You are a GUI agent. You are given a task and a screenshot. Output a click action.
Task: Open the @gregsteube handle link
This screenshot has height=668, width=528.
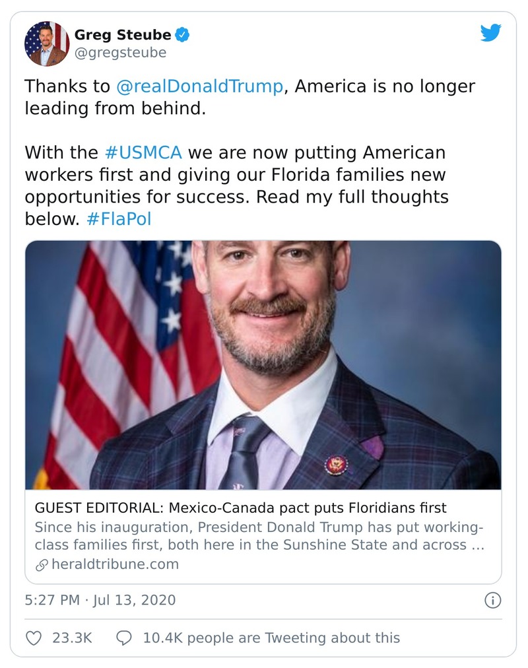coord(120,53)
